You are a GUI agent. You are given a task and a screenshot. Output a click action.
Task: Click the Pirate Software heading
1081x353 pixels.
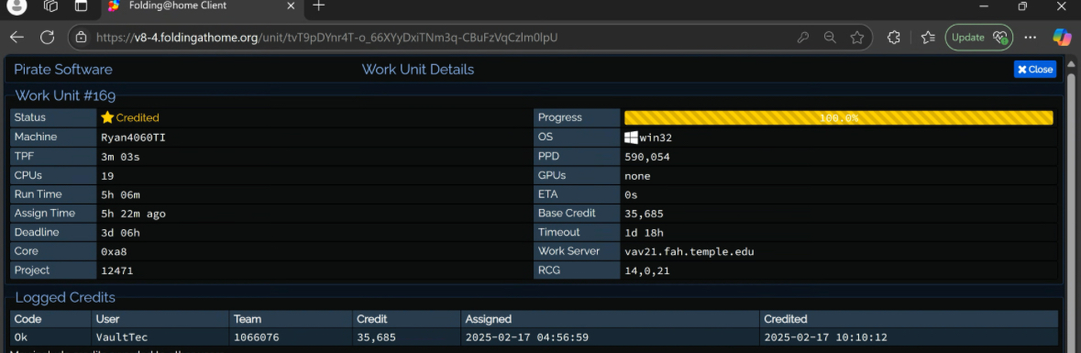[x=62, y=69]
